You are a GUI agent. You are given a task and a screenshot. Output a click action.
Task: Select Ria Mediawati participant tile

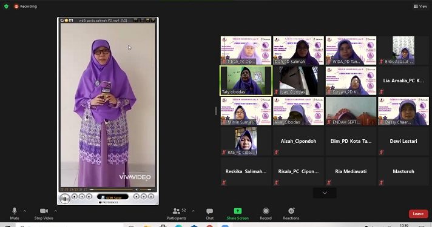(351, 171)
